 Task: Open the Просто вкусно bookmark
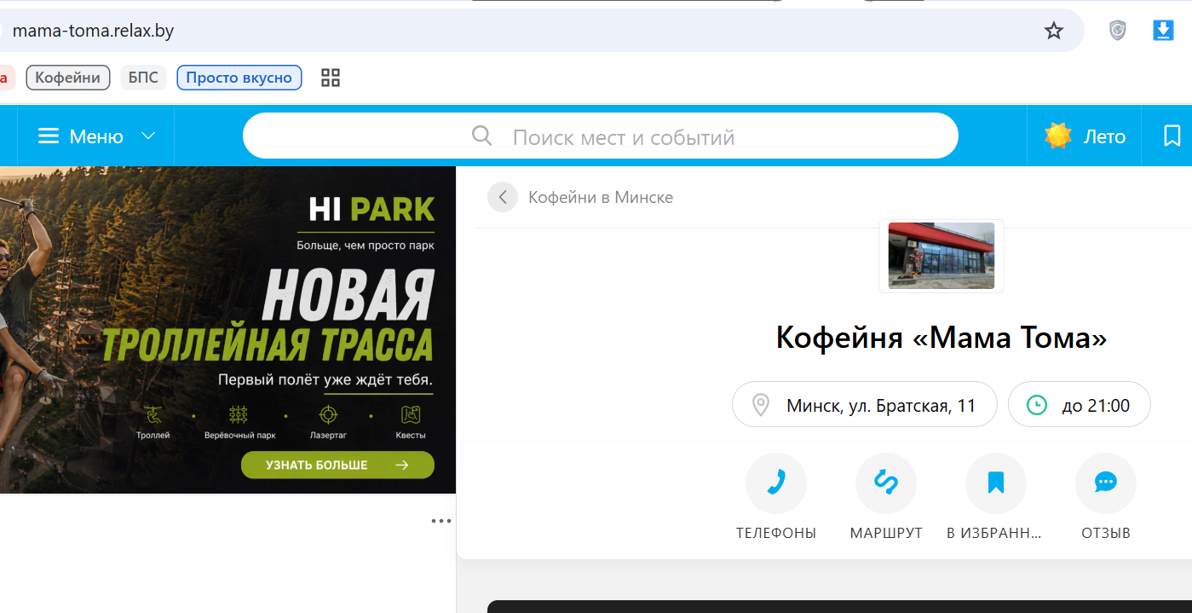click(x=239, y=78)
